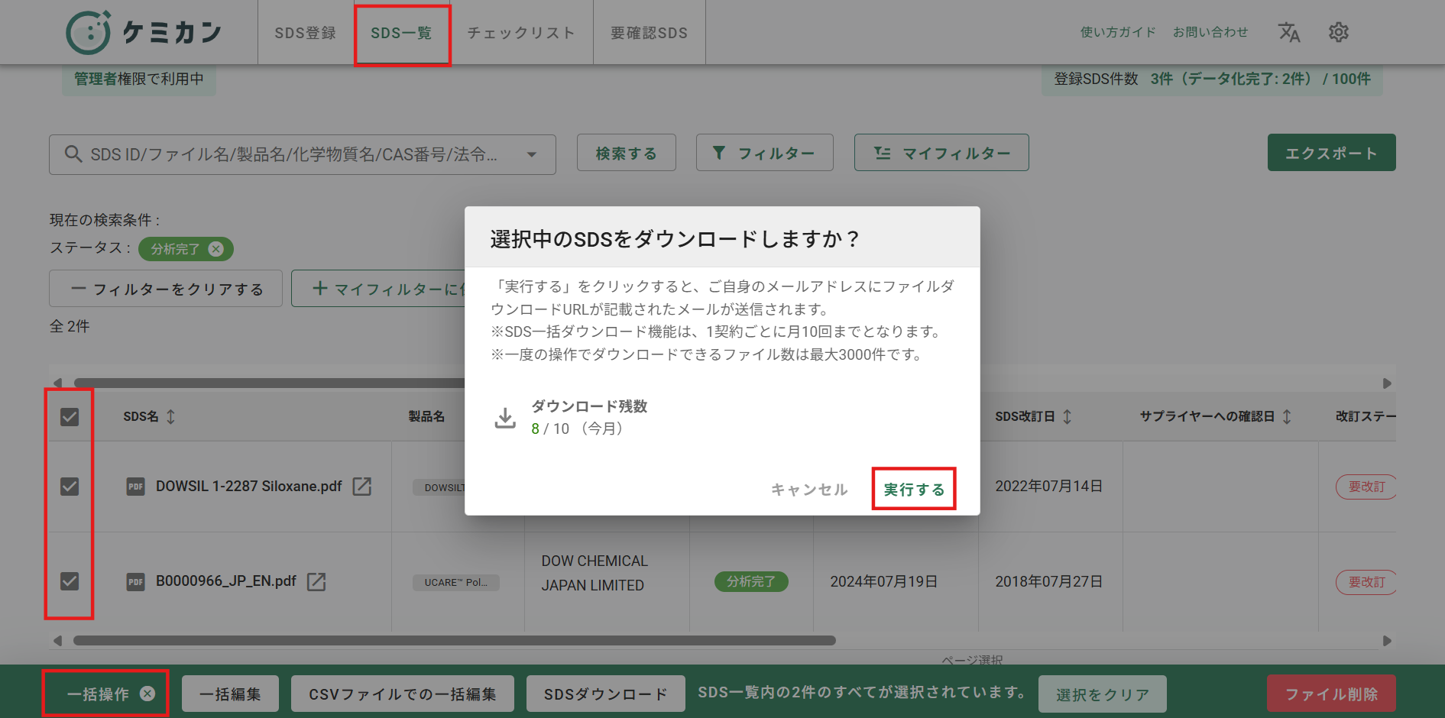Switch to the SDS一覧 tab
Viewport: 1445px width, 718px height.
[x=402, y=33]
